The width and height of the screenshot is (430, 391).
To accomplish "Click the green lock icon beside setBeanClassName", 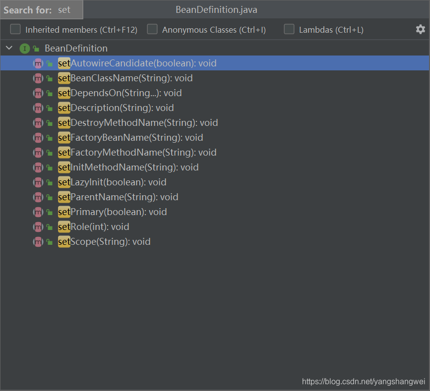I will click(50, 78).
